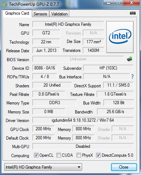Click the Default Clock value 200 MHz

[x=43, y=138]
